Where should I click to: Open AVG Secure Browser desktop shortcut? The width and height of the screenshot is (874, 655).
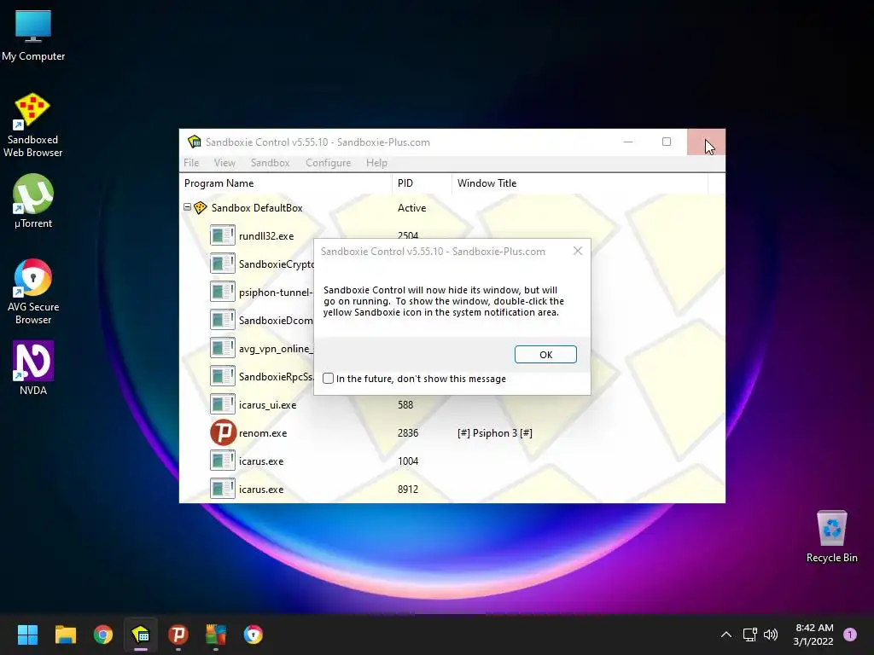click(33, 292)
